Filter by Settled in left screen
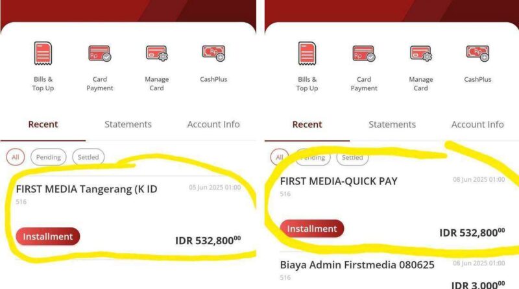519x289 pixels. pyautogui.click(x=88, y=157)
